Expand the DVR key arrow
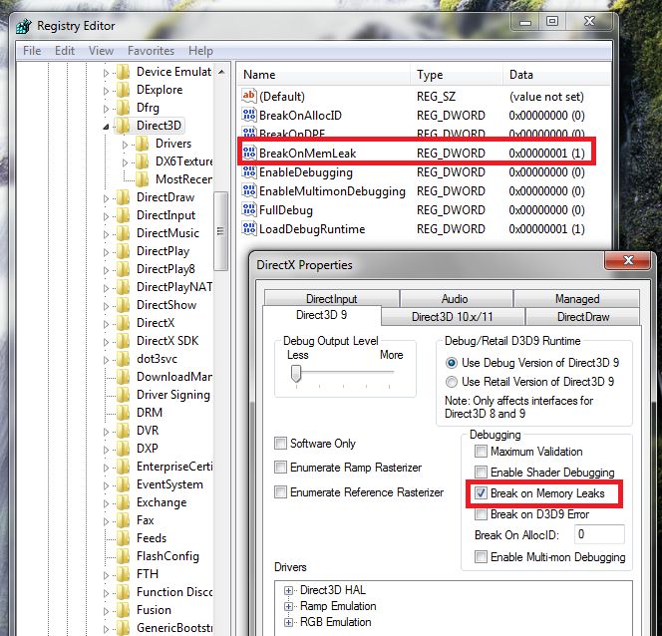 point(106,432)
